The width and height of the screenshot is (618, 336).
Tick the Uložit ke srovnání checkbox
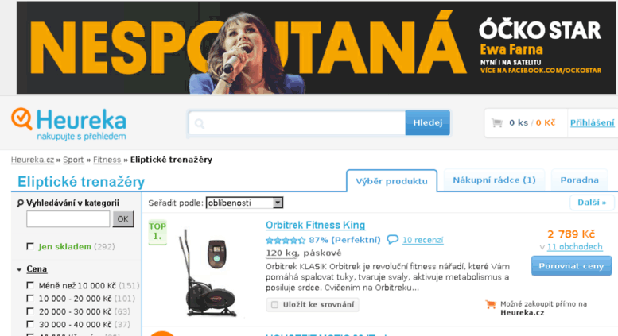[274, 304]
